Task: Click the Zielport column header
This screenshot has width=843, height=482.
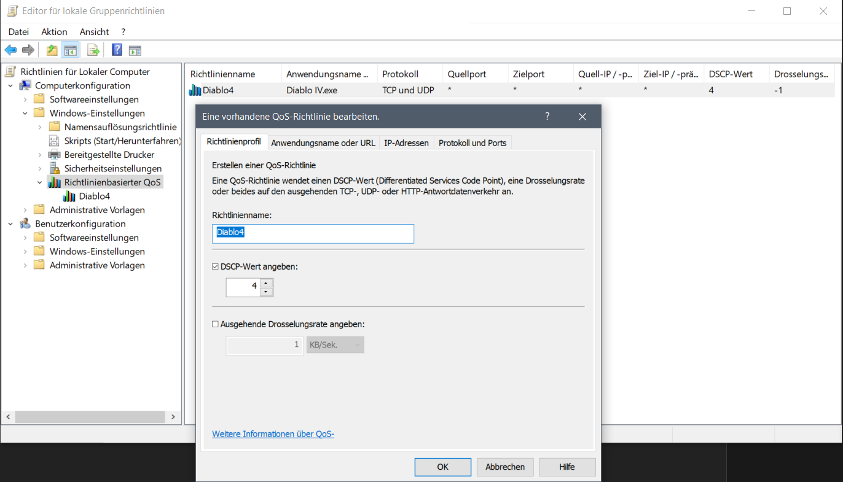Action: (x=540, y=74)
